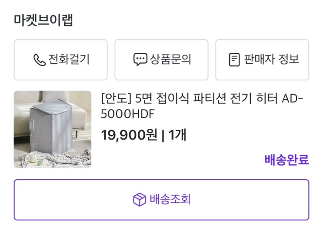Visit the 마켓브이랩 store name
The height and width of the screenshot is (231, 323).
43,20
